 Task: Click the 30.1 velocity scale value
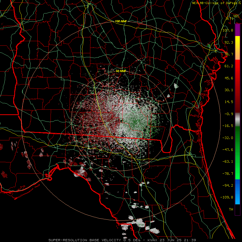(229, 90)
